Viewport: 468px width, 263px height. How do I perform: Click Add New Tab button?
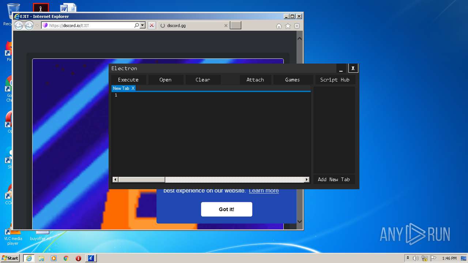[x=334, y=179]
